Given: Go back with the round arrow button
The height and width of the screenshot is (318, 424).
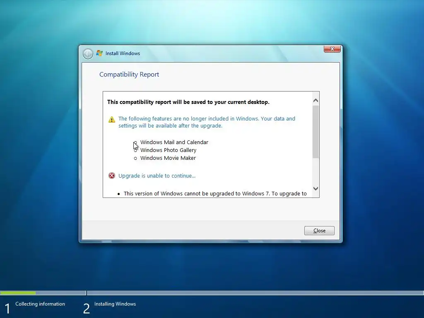Looking at the screenshot, I should coord(88,54).
